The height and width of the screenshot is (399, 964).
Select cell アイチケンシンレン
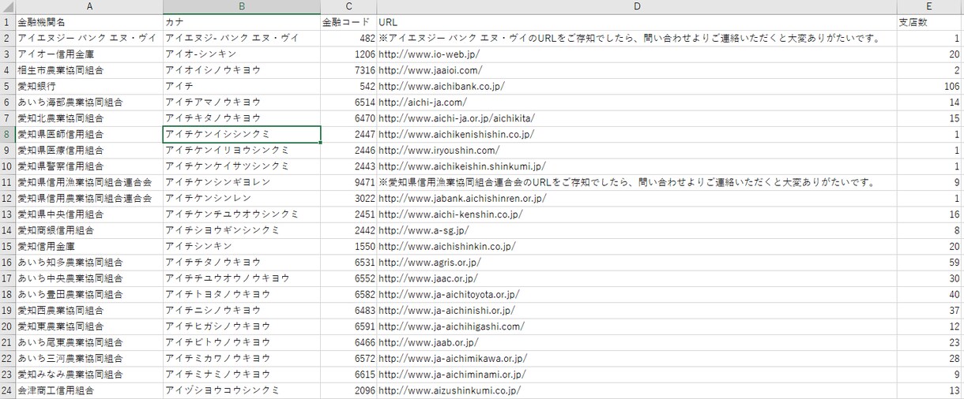(x=242, y=198)
